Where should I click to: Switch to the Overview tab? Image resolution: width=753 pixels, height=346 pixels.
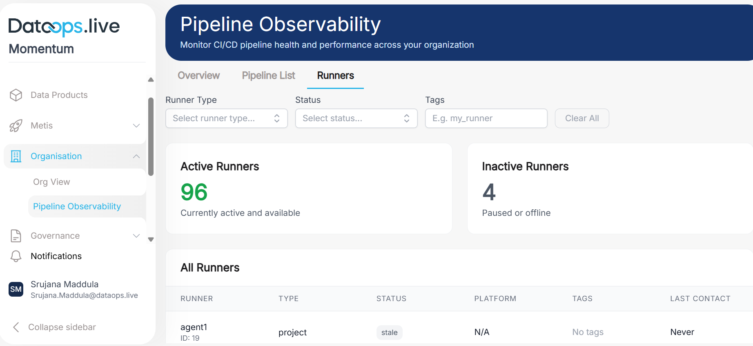click(198, 75)
